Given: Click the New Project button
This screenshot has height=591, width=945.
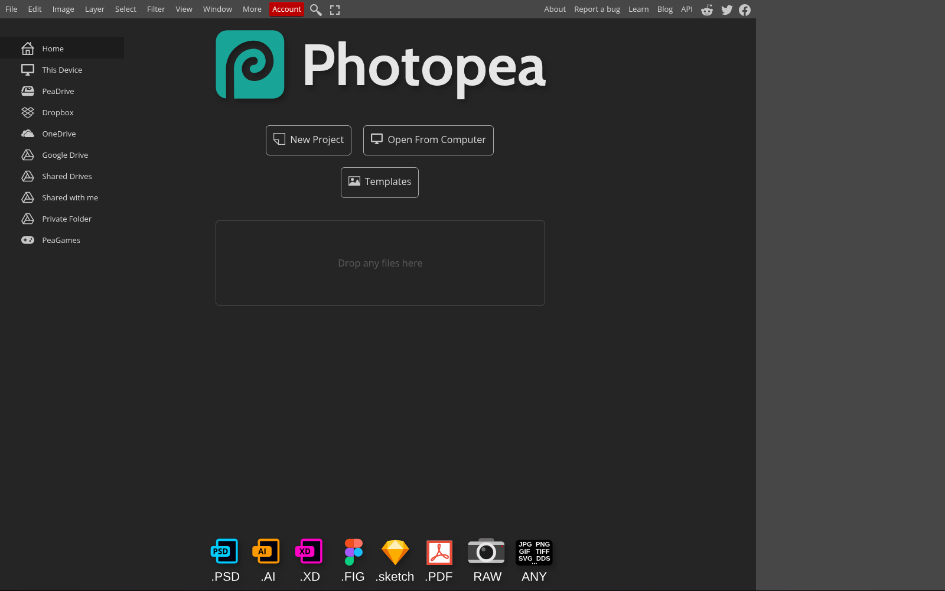Looking at the screenshot, I should [x=308, y=140].
